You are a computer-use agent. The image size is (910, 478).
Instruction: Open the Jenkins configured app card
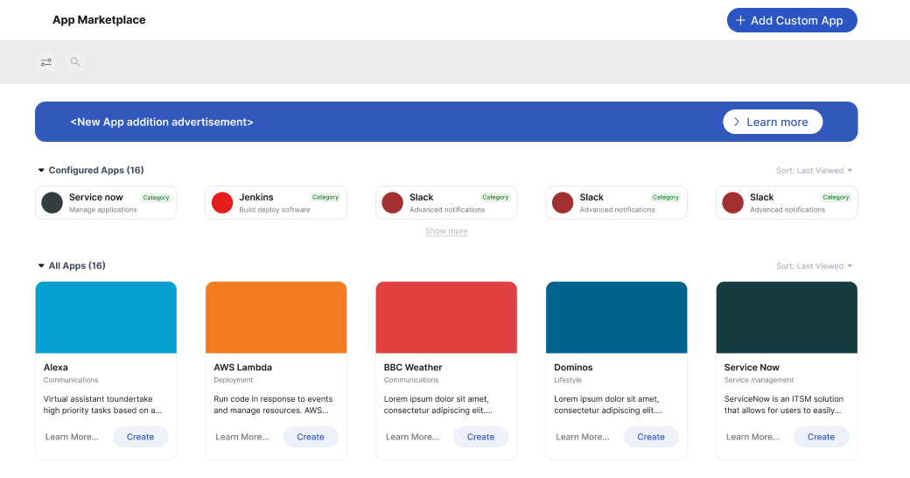click(276, 203)
